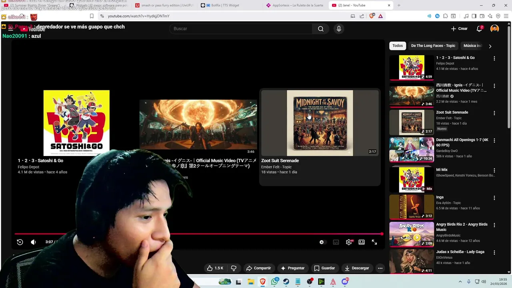The width and height of the screenshot is (512, 288).
Task: Mute the video with the speaker icon
Action: pos(33,242)
